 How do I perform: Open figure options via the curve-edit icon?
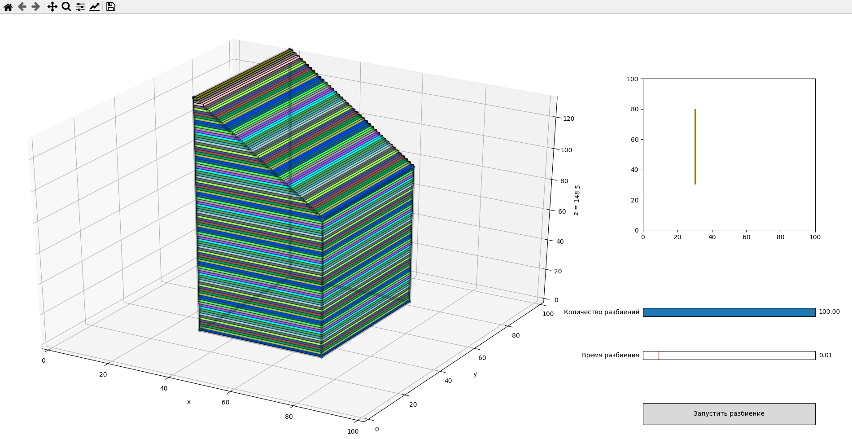[93, 7]
